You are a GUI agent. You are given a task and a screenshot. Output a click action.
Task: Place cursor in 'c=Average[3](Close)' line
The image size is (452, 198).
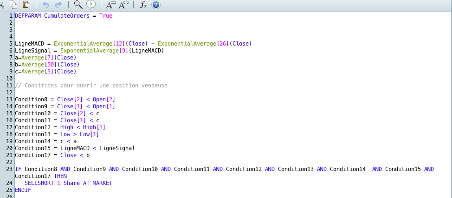point(45,71)
